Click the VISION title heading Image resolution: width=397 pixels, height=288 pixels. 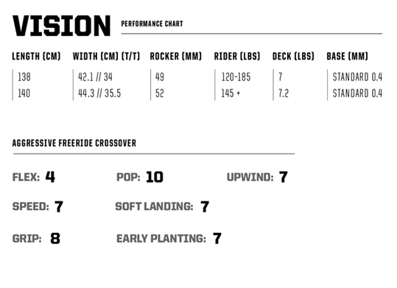point(62,26)
